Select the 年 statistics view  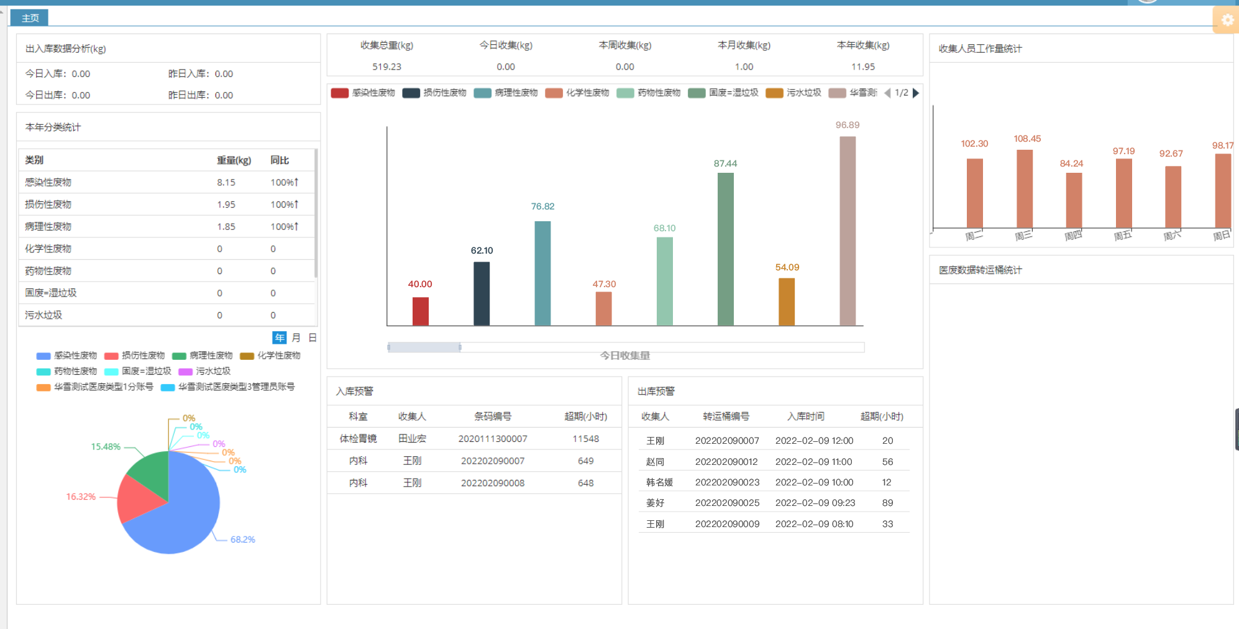click(280, 337)
